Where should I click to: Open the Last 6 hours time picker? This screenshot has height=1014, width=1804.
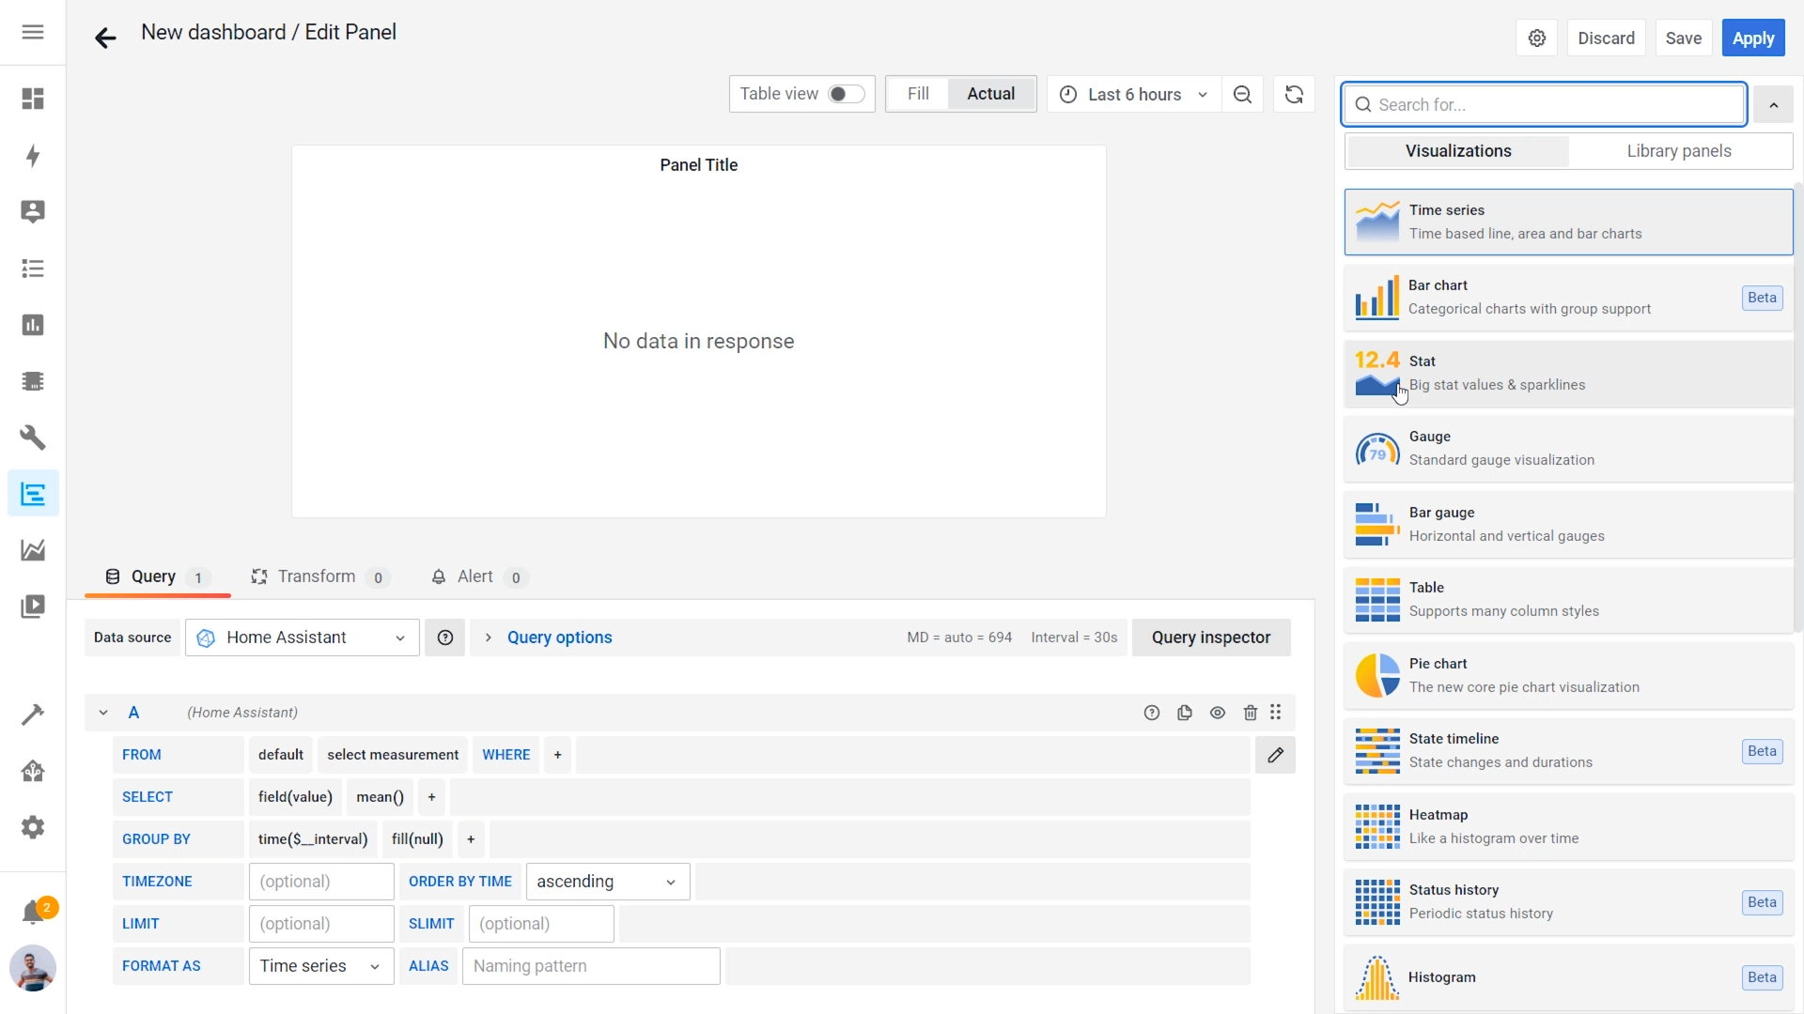pos(1133,95)
